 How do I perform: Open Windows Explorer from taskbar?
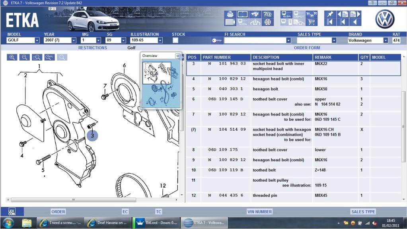click(27, 223)
